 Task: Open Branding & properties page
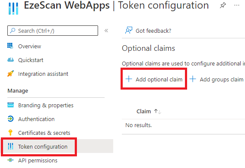[46, 105]
